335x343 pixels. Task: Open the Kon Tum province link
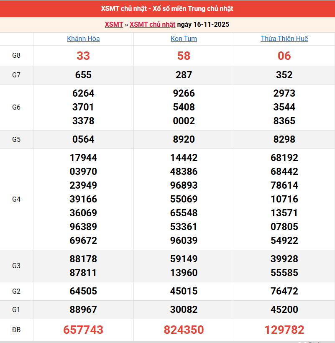[x=184, y=38]
